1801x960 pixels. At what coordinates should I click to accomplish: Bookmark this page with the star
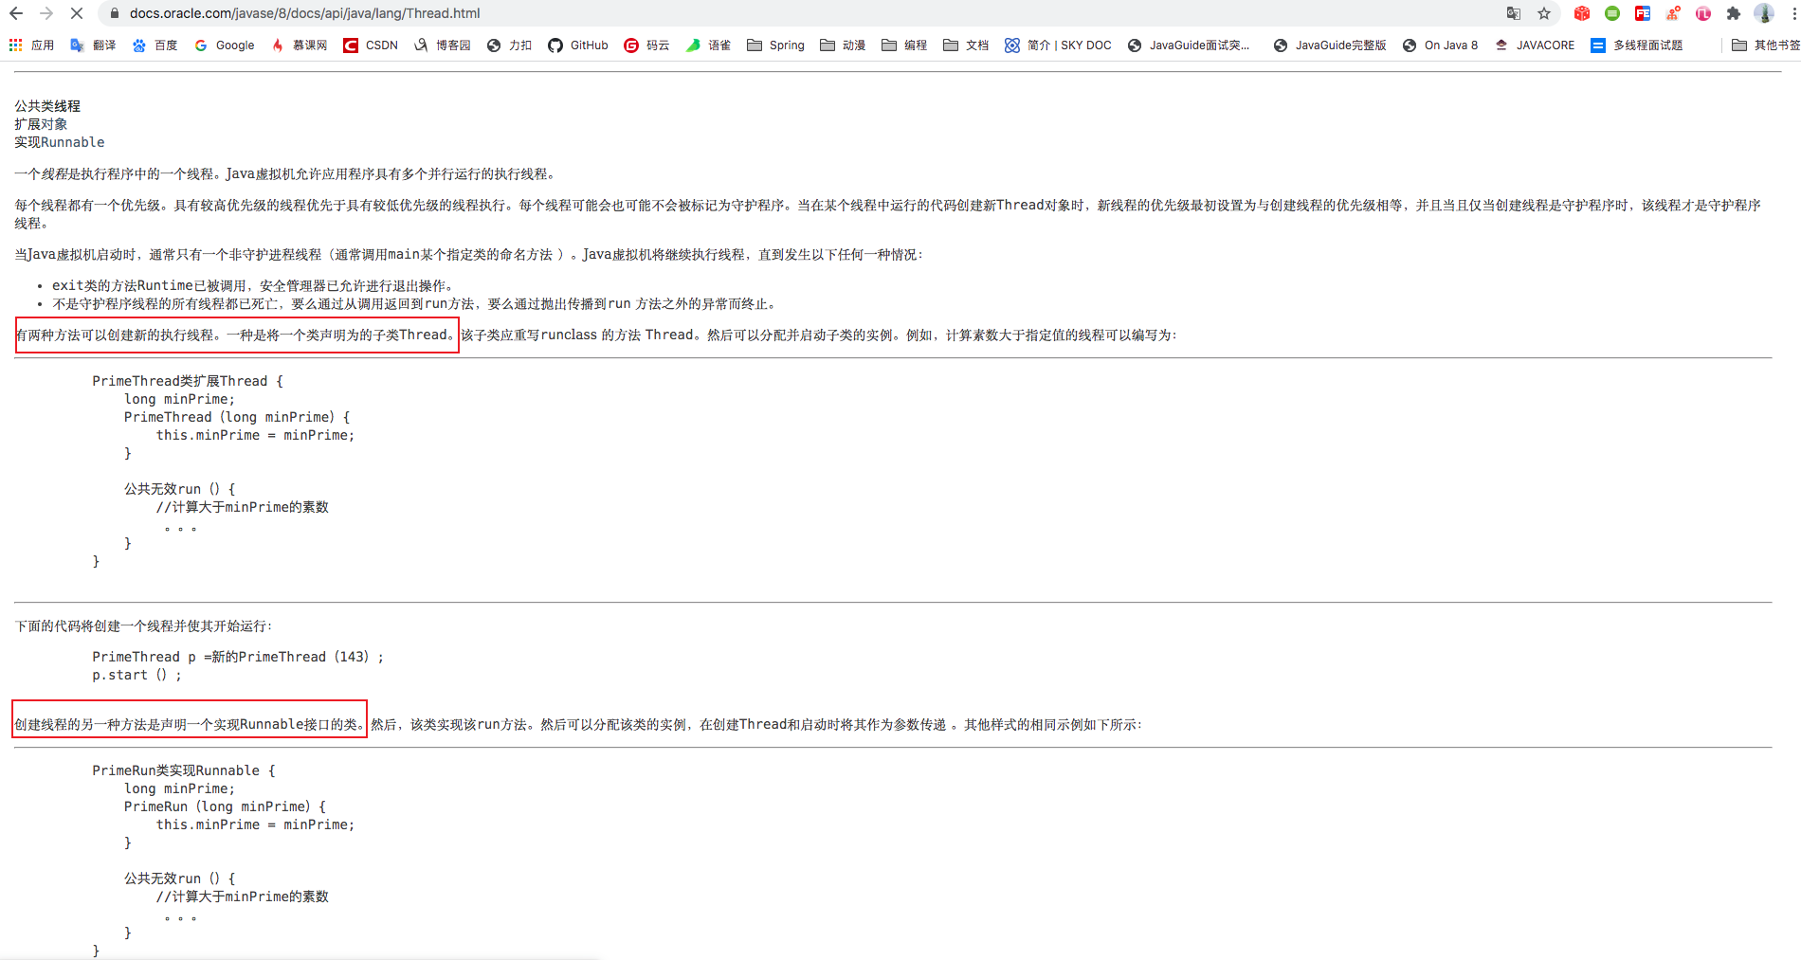pyautogui.click(x=1544, y=13)
